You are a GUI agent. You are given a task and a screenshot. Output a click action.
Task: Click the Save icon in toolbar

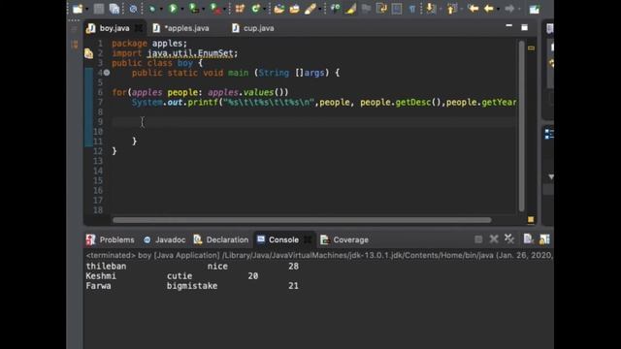(99, 9)
